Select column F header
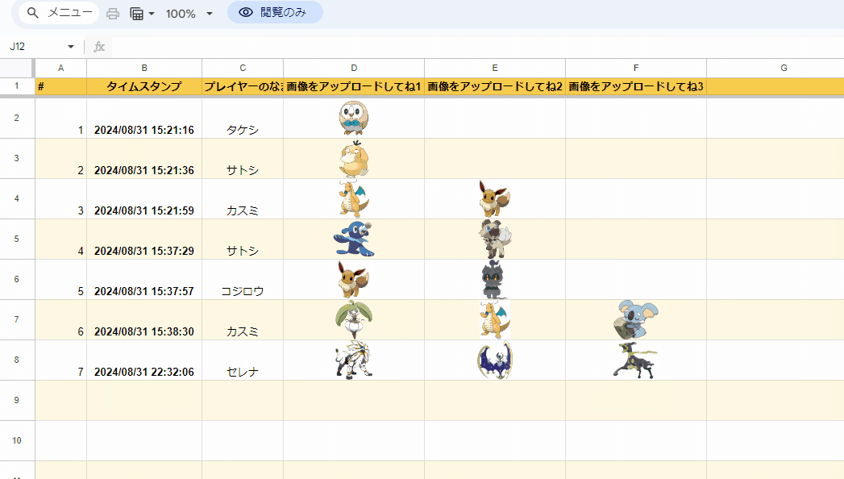This screenshot has width=844, height=479. (636, 69)
